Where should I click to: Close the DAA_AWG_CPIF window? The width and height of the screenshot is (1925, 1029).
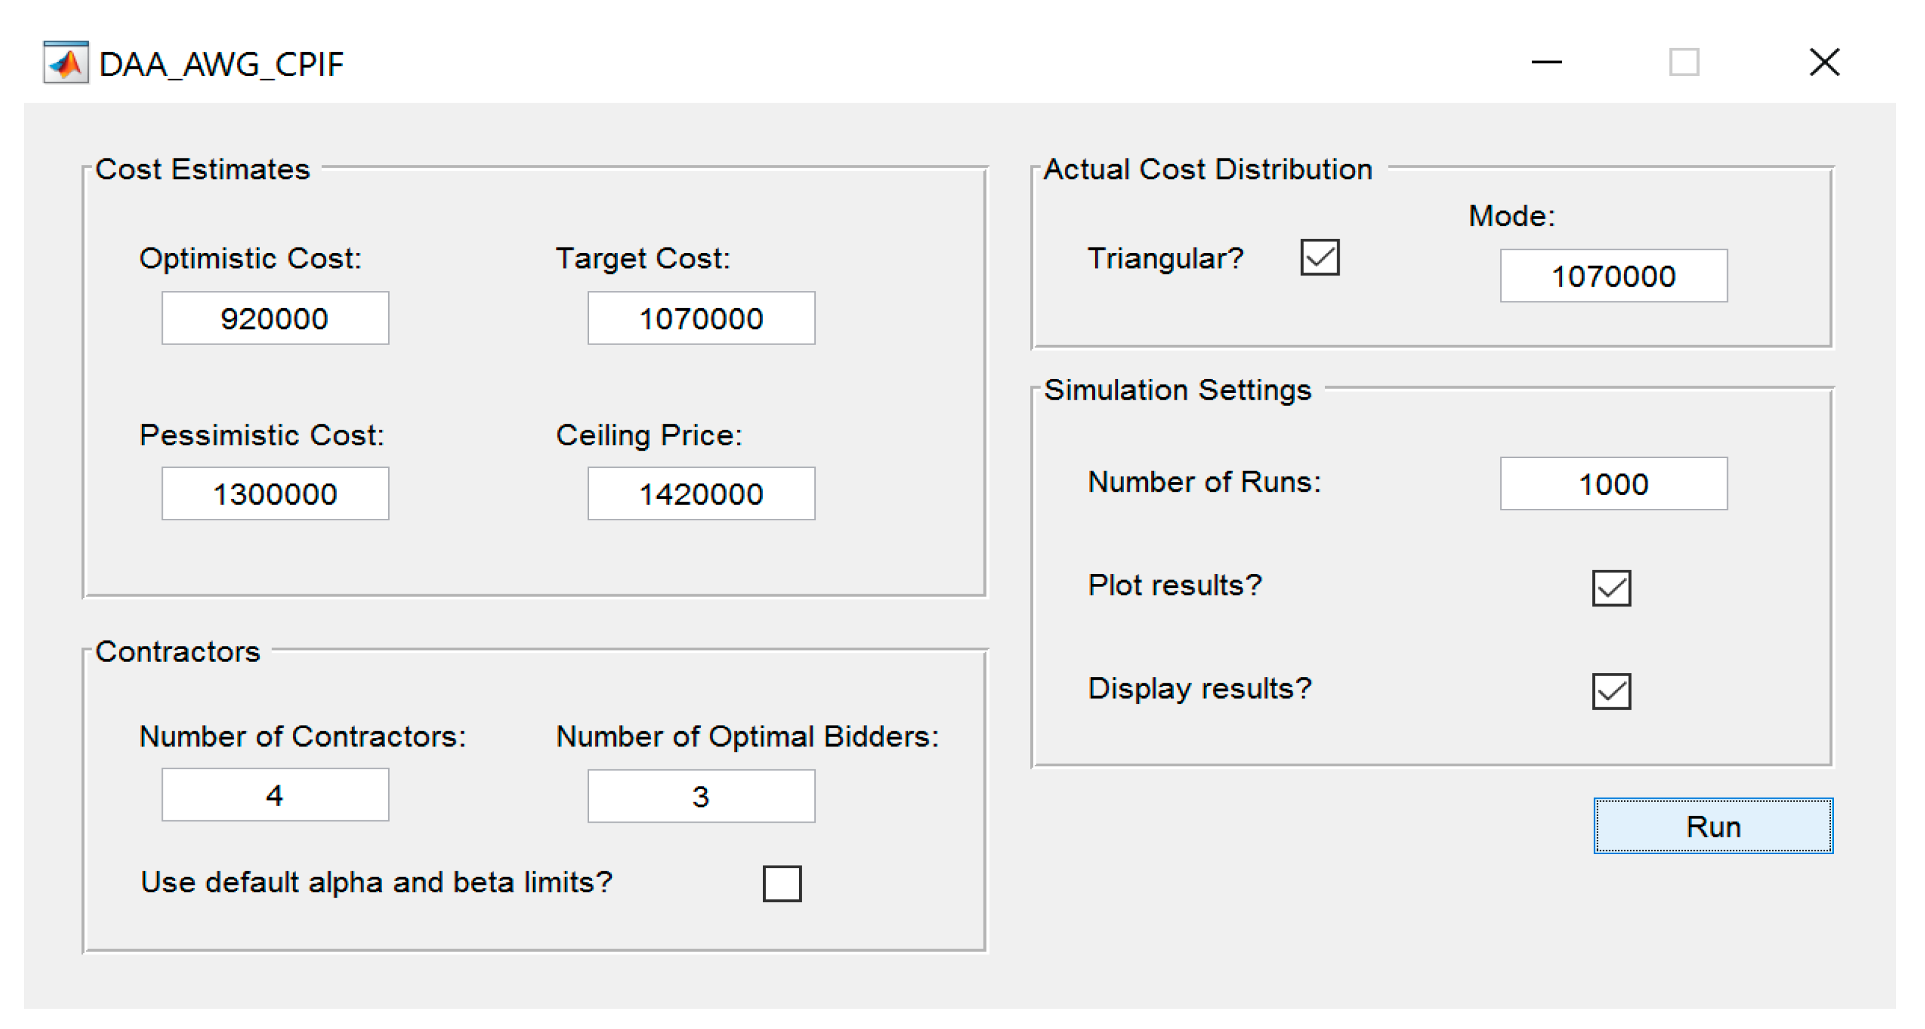(1824, 63)
